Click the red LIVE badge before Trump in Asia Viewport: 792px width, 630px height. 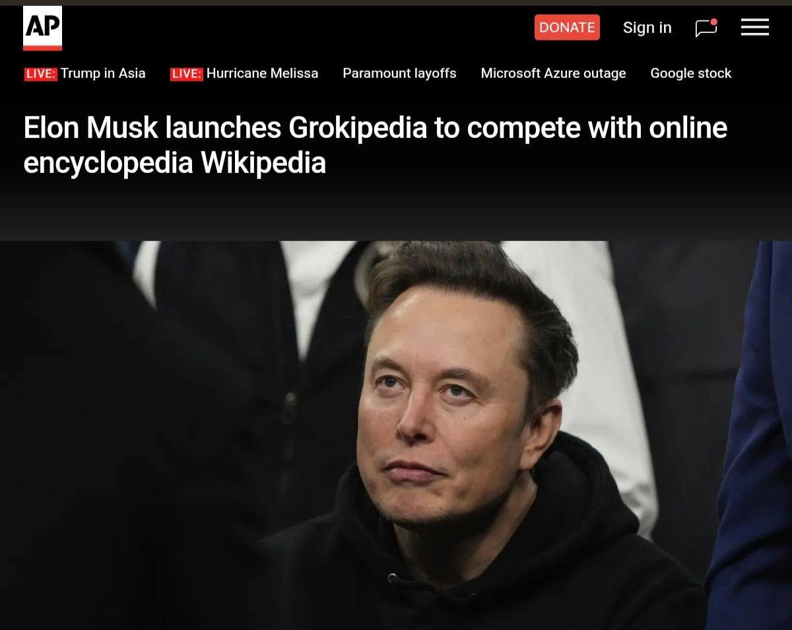pos(41,73)
